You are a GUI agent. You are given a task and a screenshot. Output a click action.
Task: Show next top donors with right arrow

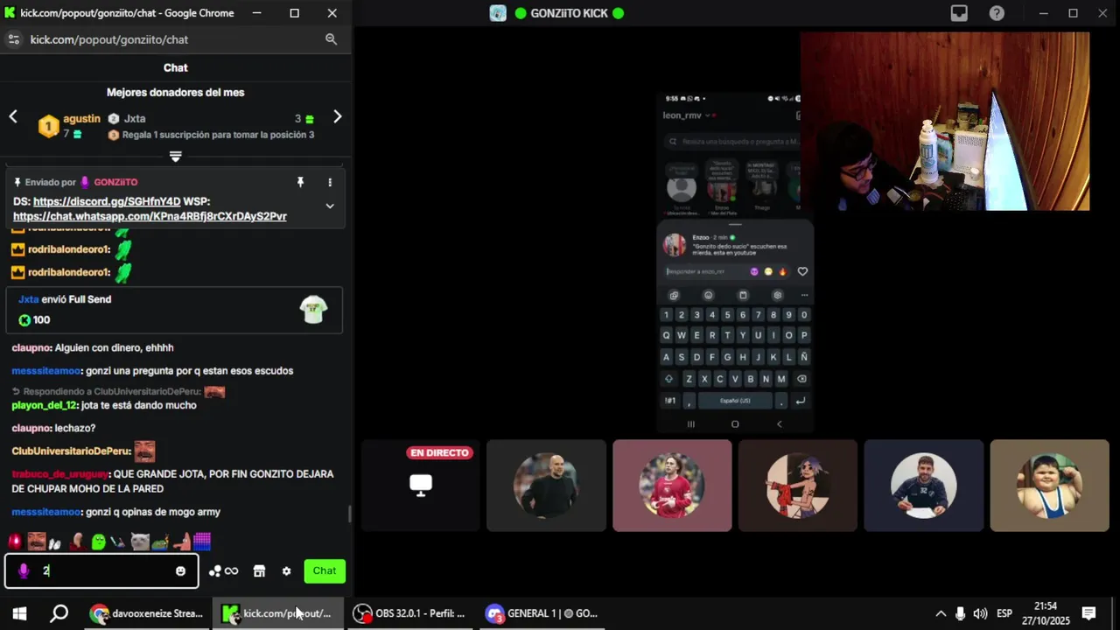pos(338,116)
